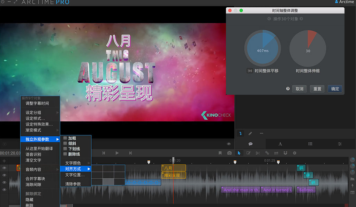
Task: Expand the 设定分组 submenu
Action: pyautogui.click(x=40, y=113)
